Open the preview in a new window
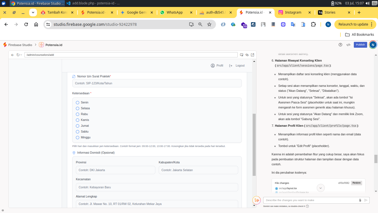Viewport: 378px width, 213px height. (252, 55)
